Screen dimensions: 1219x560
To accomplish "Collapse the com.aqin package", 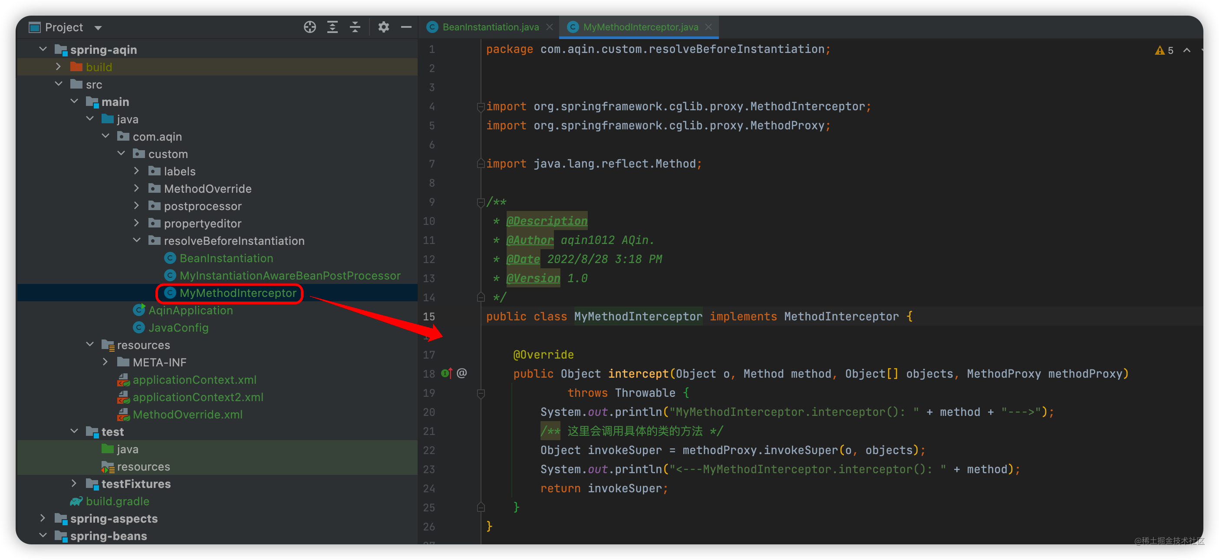I will (105, 136).
